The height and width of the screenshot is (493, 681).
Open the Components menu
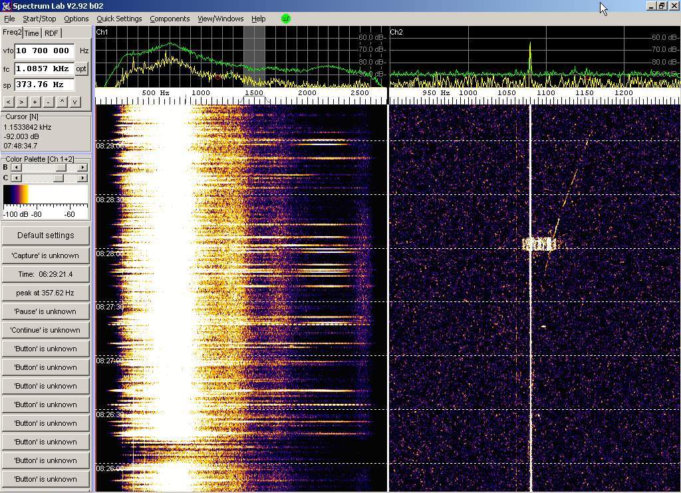click(x=170, y=19)
